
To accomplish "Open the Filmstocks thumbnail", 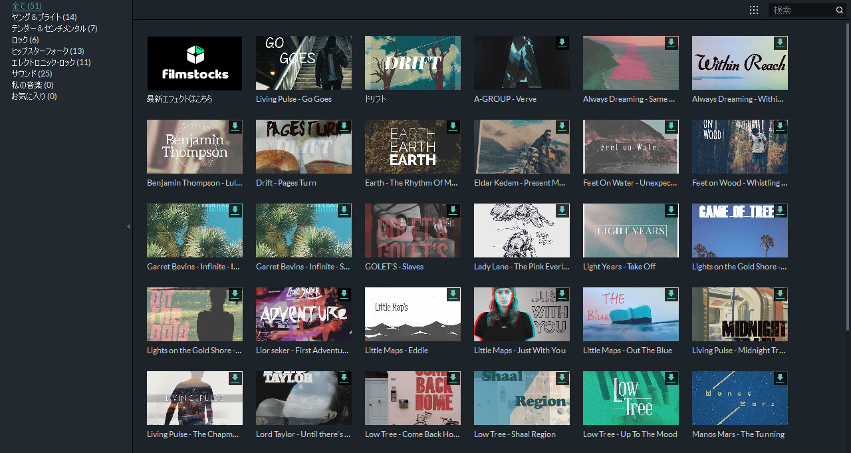I will tap(195, 63).
